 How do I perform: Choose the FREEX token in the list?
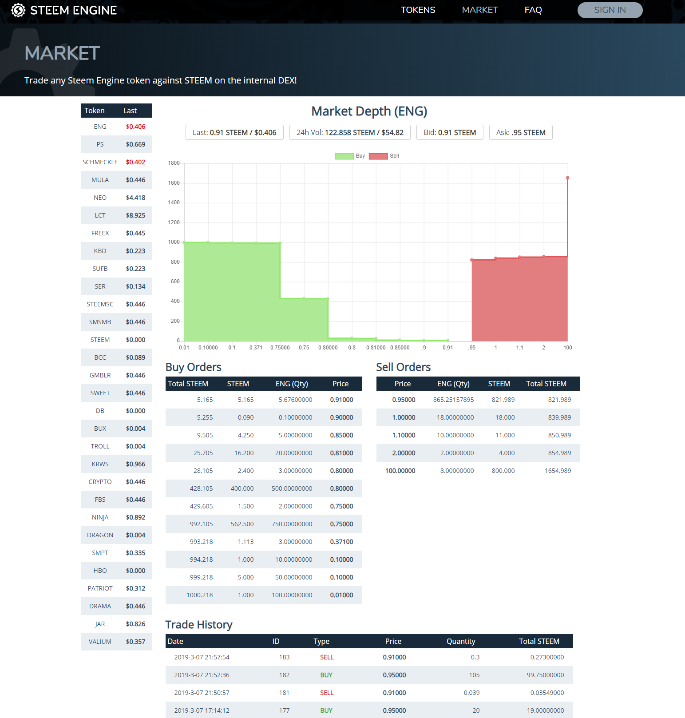116,233
